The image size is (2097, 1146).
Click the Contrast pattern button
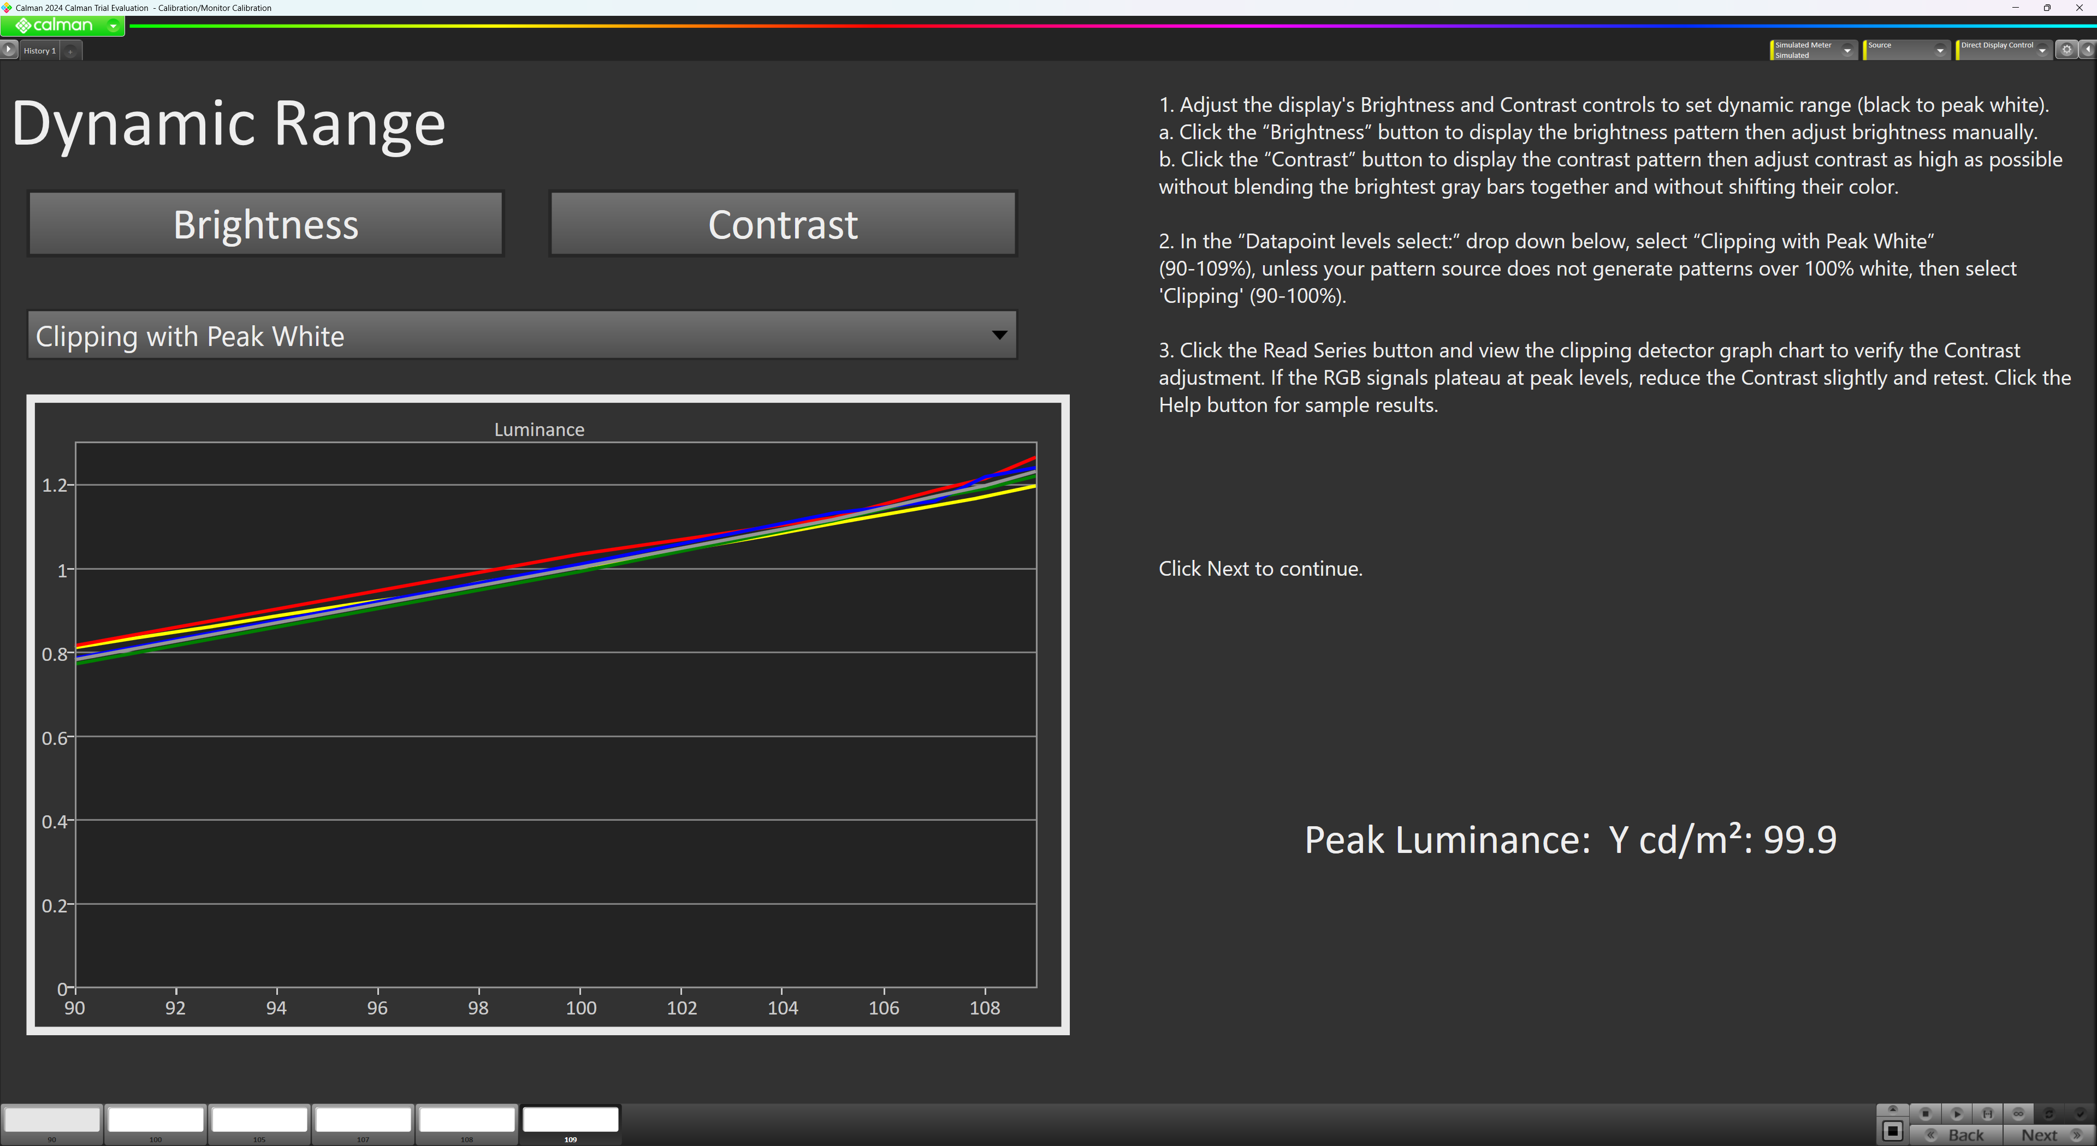click(x=783, y=224)
